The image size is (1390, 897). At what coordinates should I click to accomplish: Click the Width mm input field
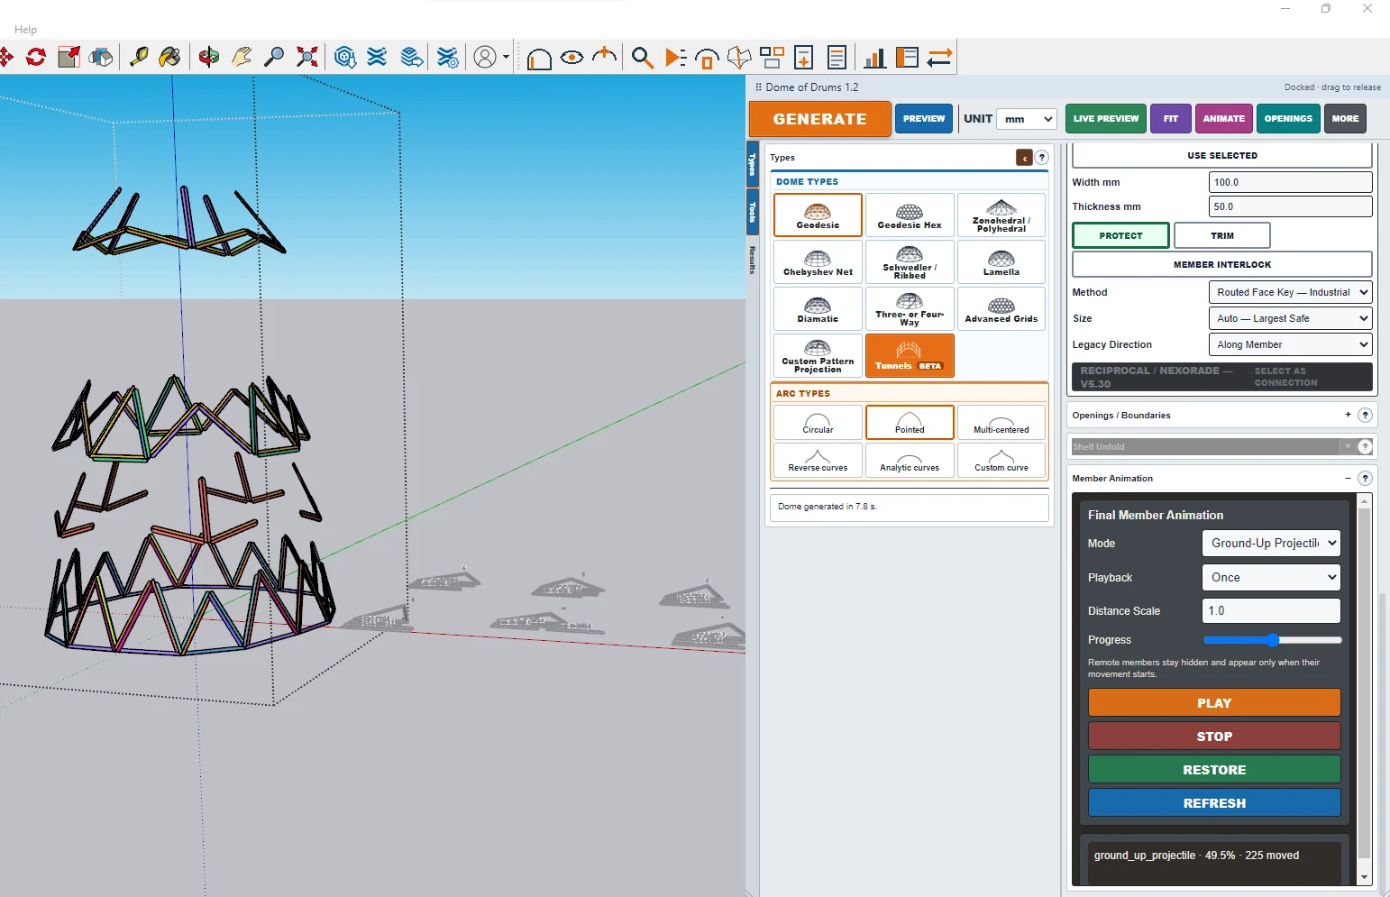tap(1290, 182)
